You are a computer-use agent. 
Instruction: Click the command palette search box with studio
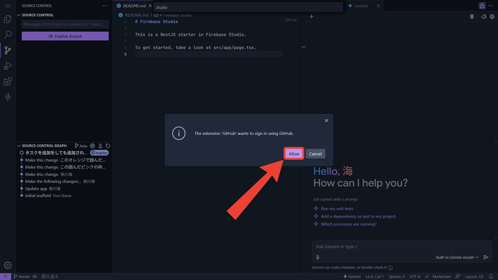tap(248, 7)
